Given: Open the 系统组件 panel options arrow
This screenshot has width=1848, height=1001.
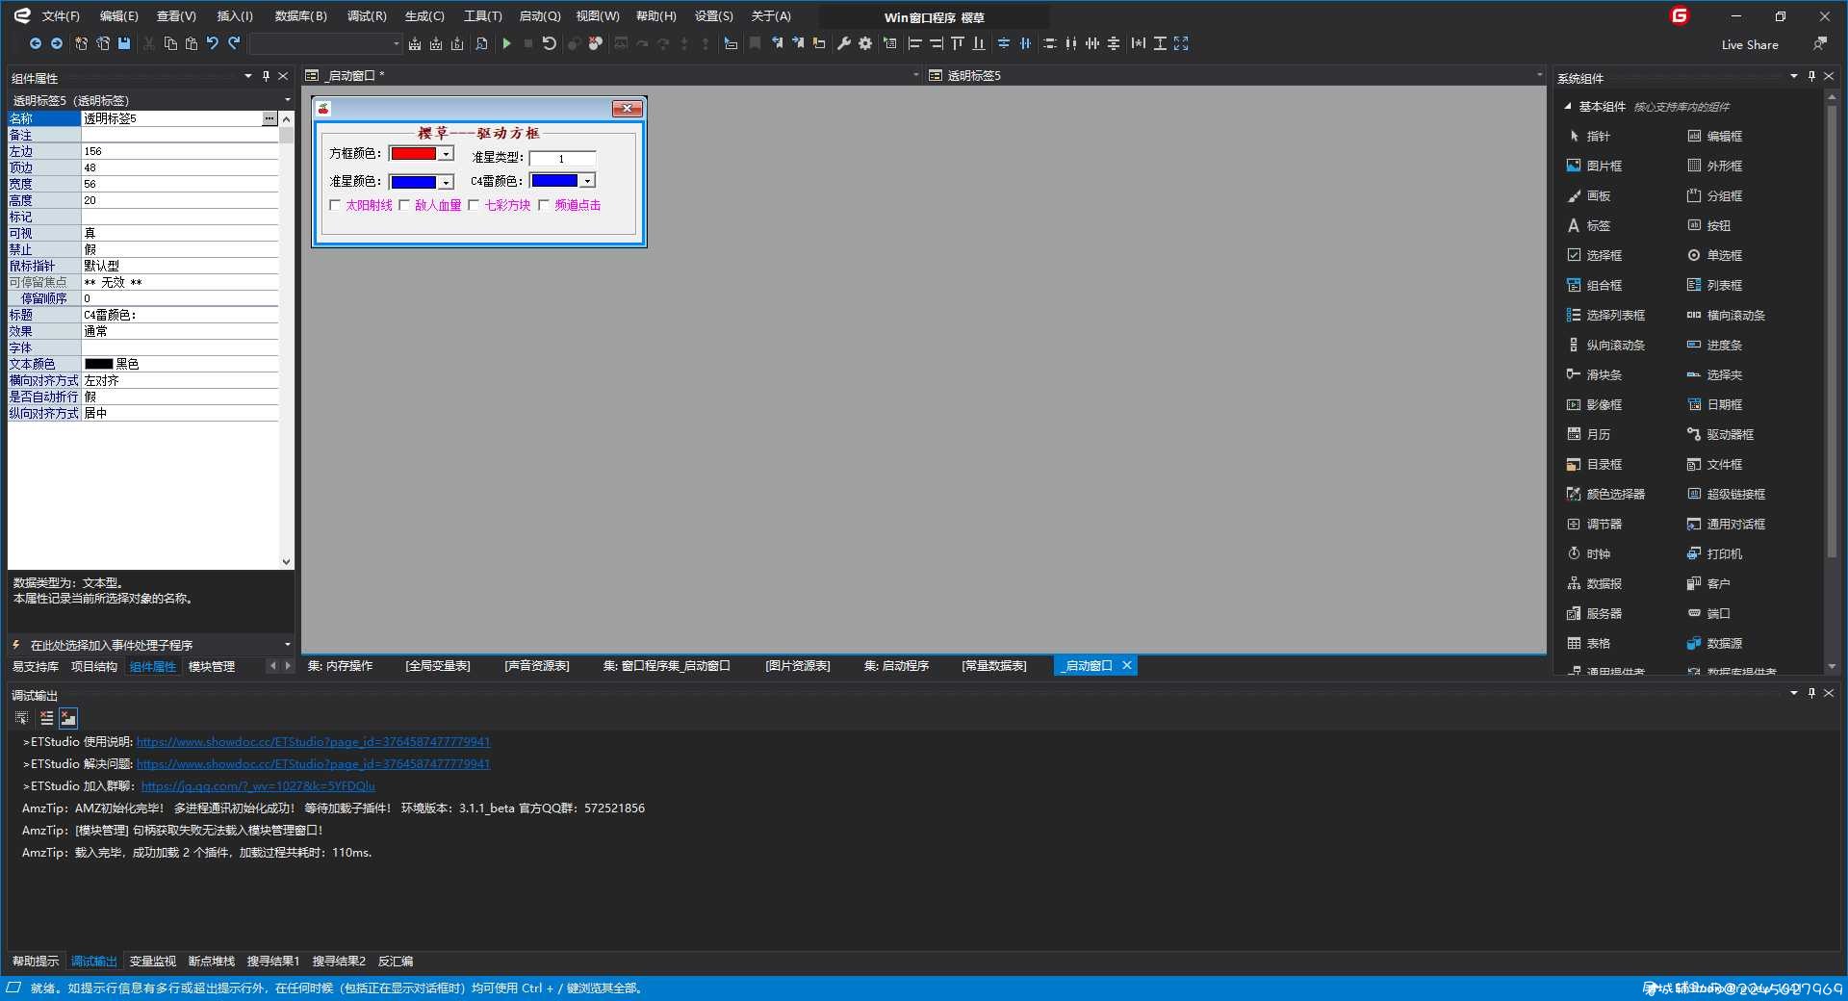Looking at the screenshot, I should 1794,76.
